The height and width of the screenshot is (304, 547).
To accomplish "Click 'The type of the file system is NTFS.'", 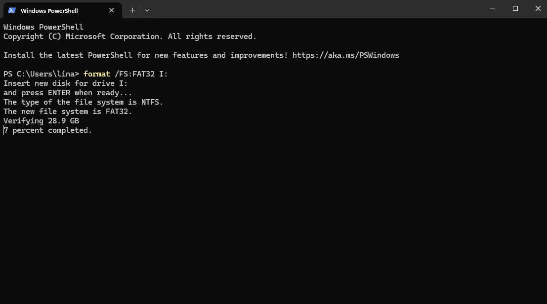I will pyautogui.click(x=83, y=102).
